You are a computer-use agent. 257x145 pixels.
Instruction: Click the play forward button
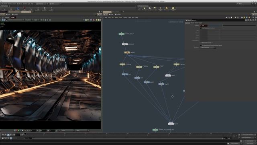pyautogui.click(x=11, y=135)
